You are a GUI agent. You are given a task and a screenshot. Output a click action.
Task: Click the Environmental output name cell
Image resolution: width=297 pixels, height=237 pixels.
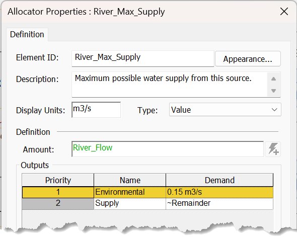click(130, 192)
